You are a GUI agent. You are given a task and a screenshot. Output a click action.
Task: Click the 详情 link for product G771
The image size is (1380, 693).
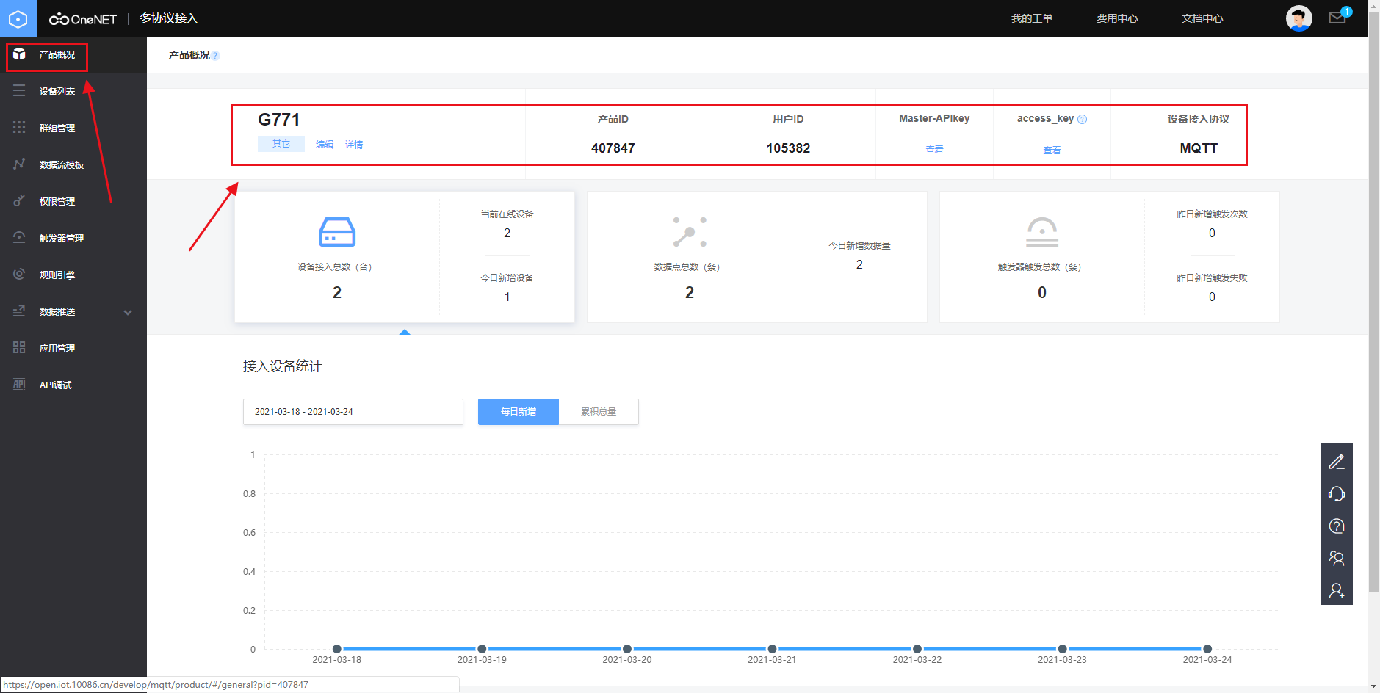point(354,145)
